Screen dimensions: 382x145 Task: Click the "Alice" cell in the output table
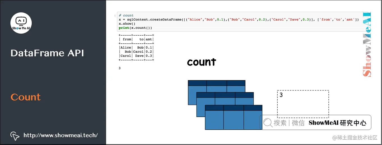point(126,48)
